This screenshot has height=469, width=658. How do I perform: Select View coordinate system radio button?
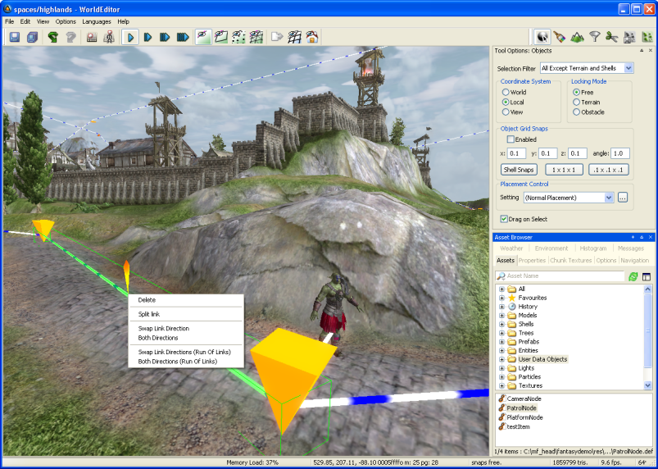(506, 112)
